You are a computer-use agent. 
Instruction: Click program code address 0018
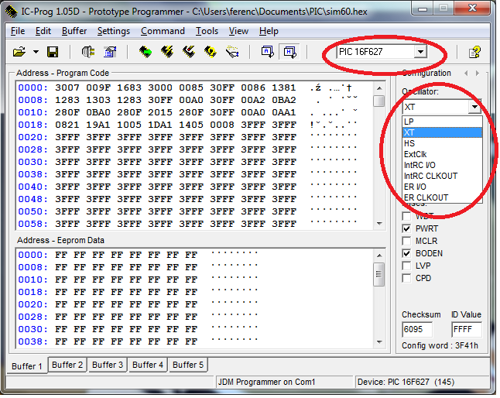(33, 125)
